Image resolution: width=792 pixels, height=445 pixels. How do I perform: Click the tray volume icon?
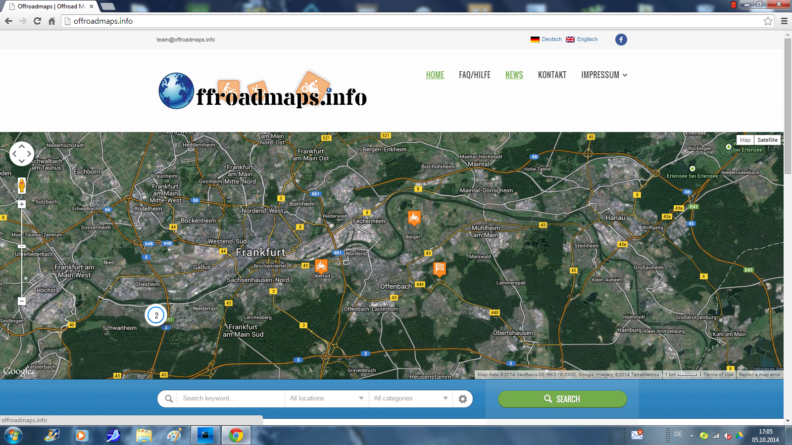tap(728, 436)
